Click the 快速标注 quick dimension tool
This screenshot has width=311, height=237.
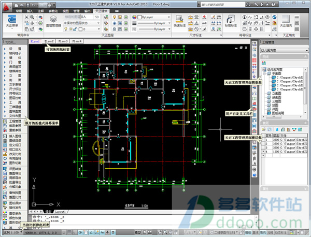[179, 21]
